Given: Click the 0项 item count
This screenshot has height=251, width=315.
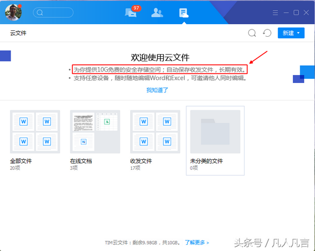Looking at the screenshot, I should (x=194, y=168).
